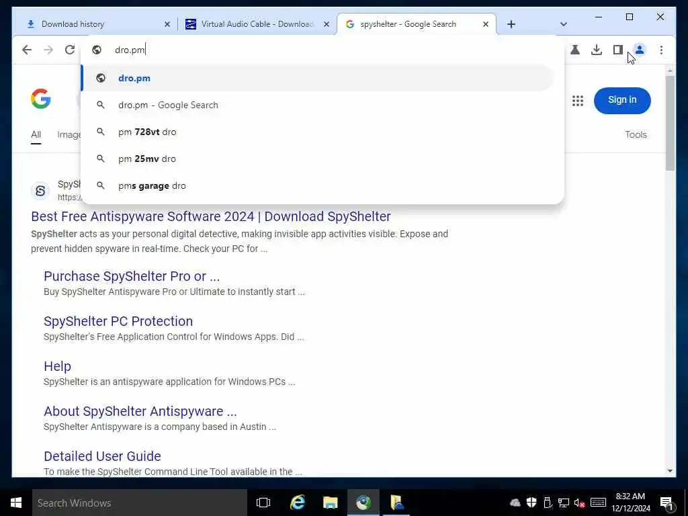Select the spyshelter Google Search tab
688x516 pixels.
tap(416, 24)
